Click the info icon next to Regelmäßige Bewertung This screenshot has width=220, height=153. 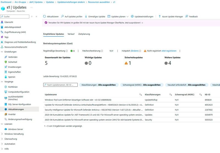67,51
